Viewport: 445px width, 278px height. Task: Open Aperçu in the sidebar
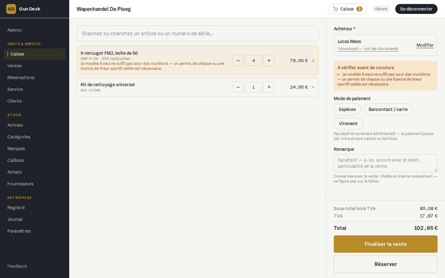(x=35, y=30)
